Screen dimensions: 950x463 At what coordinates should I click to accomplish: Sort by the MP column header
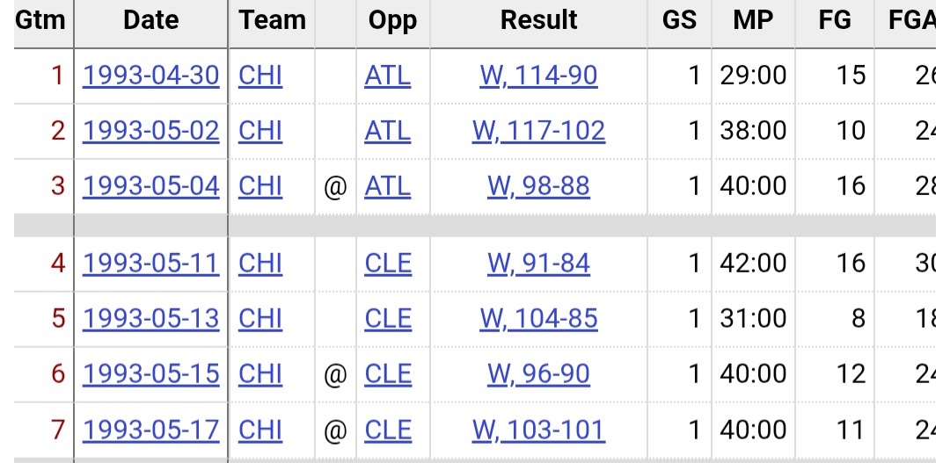(x=753, y=20)
